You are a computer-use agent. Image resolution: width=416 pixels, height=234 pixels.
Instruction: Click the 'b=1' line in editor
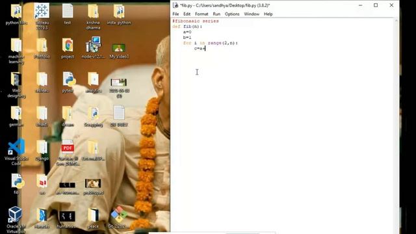click(x=187, y=38)
